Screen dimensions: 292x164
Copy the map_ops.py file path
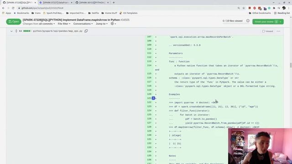click(86, 31)
